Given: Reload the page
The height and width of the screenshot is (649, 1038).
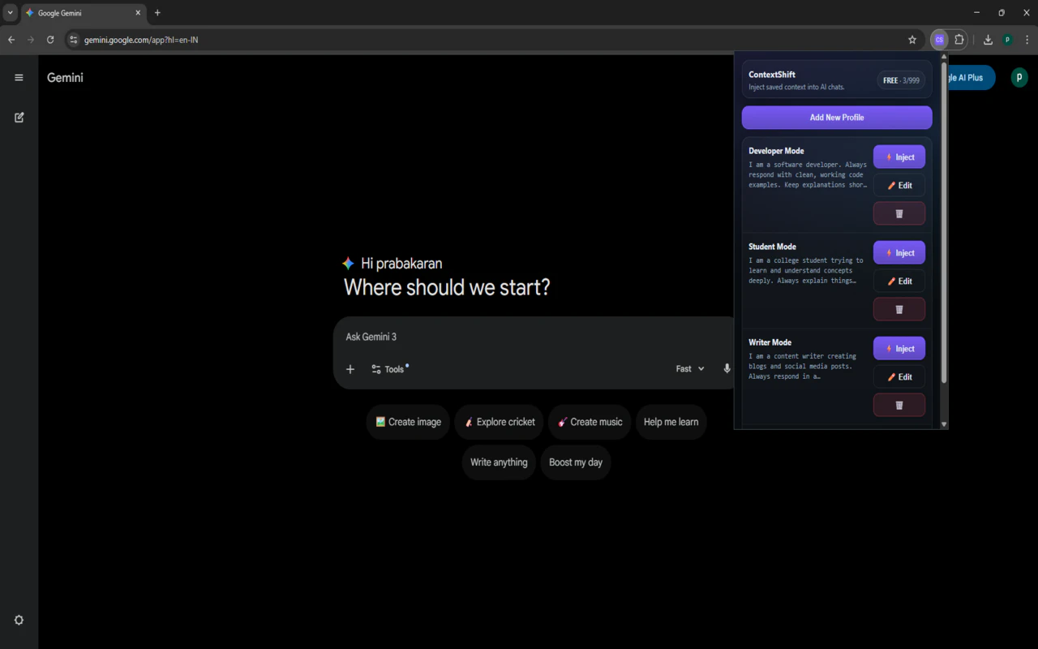Looking at the screenshot, I should [x=50, y=40].
